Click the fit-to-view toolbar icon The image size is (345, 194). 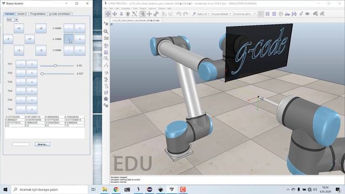pos(134,14)
